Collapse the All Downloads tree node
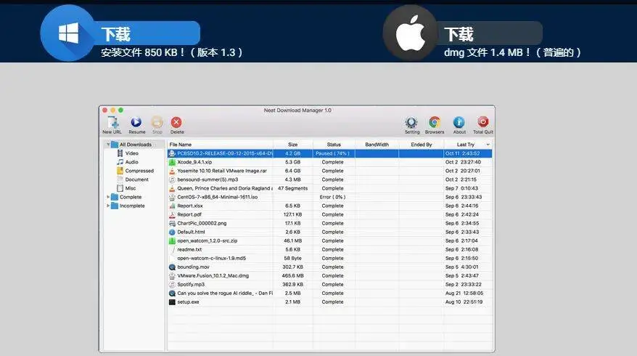Viewport: 637px width, 356px height. (x=108, y=145)
